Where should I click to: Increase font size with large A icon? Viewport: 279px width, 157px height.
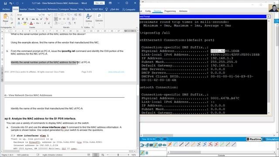coord(45,23)
